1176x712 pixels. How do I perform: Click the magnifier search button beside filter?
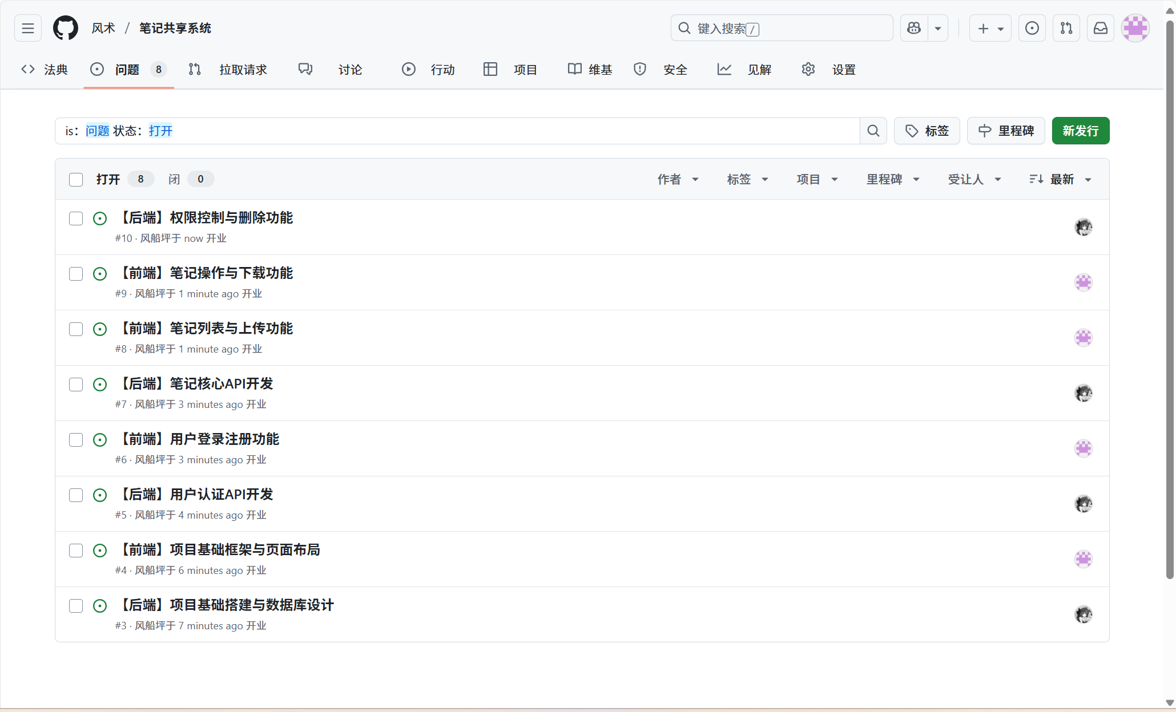[x=873, y=131]
